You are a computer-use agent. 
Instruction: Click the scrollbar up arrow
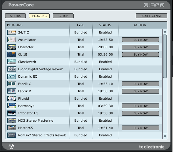pos(165,32)
